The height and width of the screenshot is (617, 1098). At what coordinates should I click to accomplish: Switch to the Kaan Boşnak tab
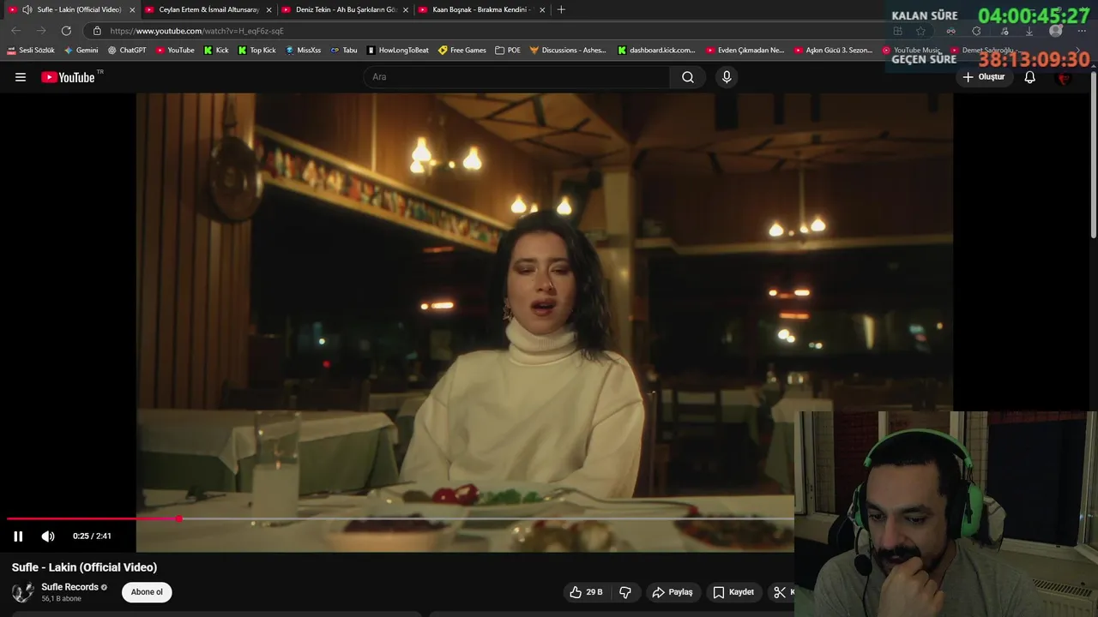point(482,9)
